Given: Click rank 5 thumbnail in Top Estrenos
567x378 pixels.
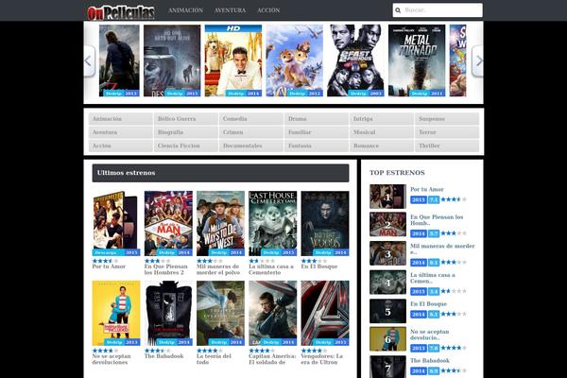Looking at the screenshot, I should 387,311.
